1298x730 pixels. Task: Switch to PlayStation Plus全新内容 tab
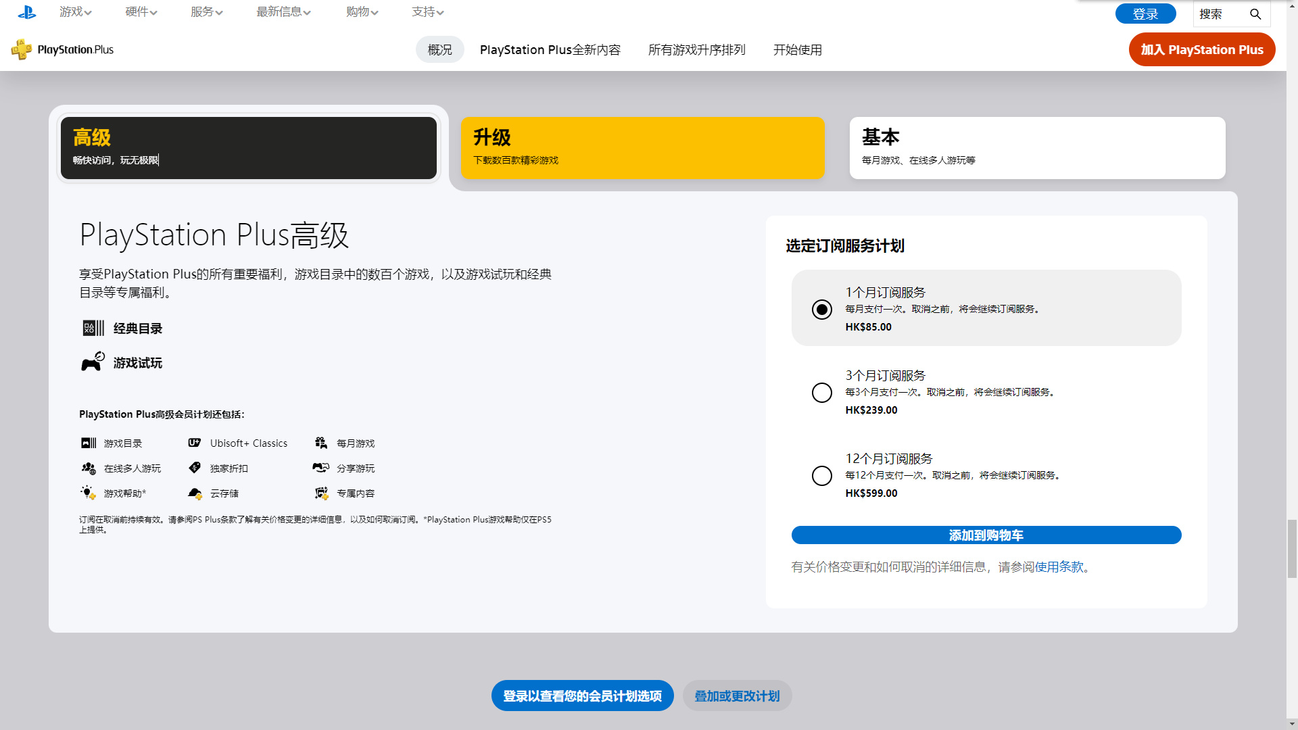[550, 50]
